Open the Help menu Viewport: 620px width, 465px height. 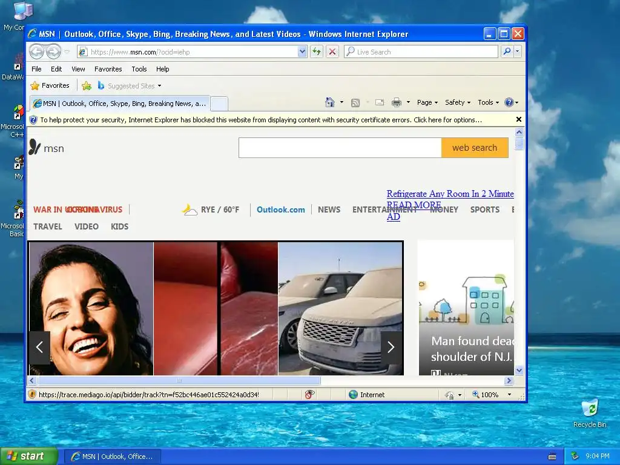(x=162, y=69)
